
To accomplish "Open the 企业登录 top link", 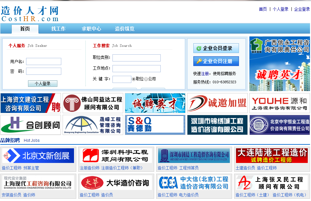I will coord(302,9).
